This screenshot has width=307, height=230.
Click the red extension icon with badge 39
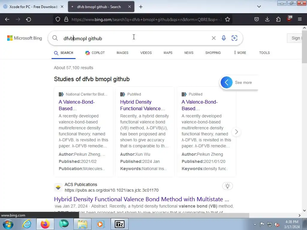(x=289, y=19)
